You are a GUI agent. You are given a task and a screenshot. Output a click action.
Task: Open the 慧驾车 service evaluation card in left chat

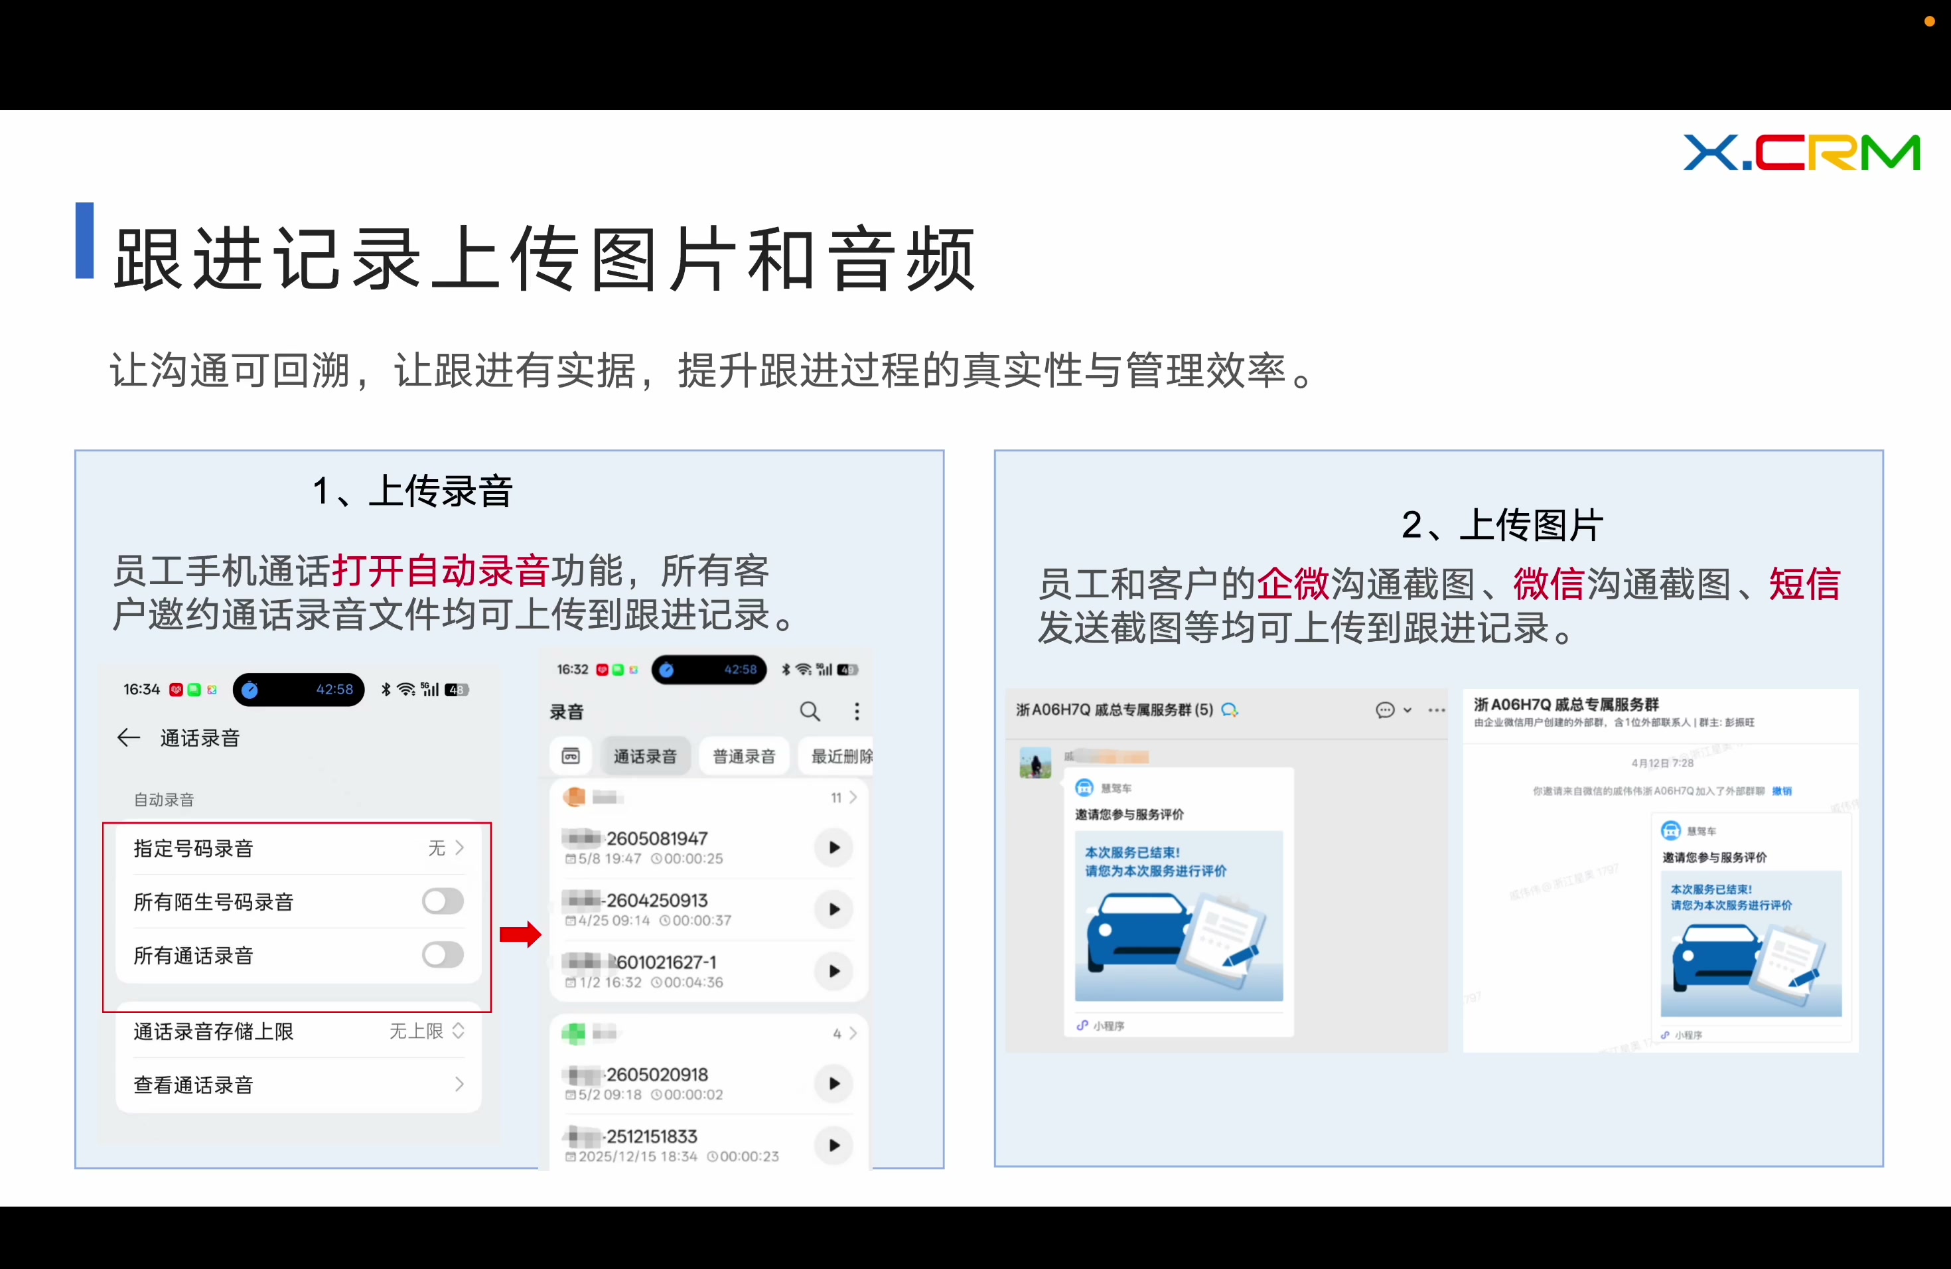point(1178,902)
